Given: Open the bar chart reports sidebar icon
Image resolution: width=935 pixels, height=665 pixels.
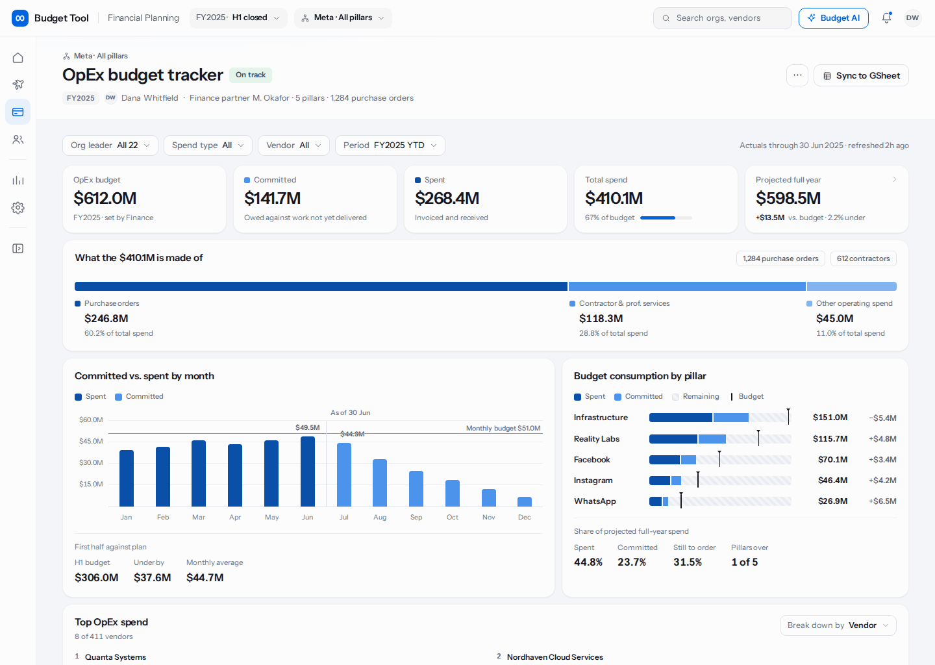Looking at the screenshot, I should coord(18,180).
